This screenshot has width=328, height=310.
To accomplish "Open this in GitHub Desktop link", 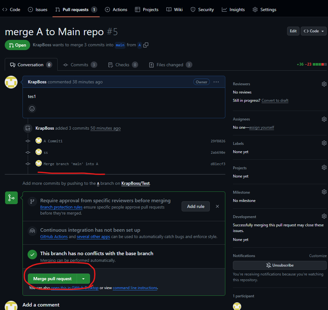I will click(x=74, y=288).
